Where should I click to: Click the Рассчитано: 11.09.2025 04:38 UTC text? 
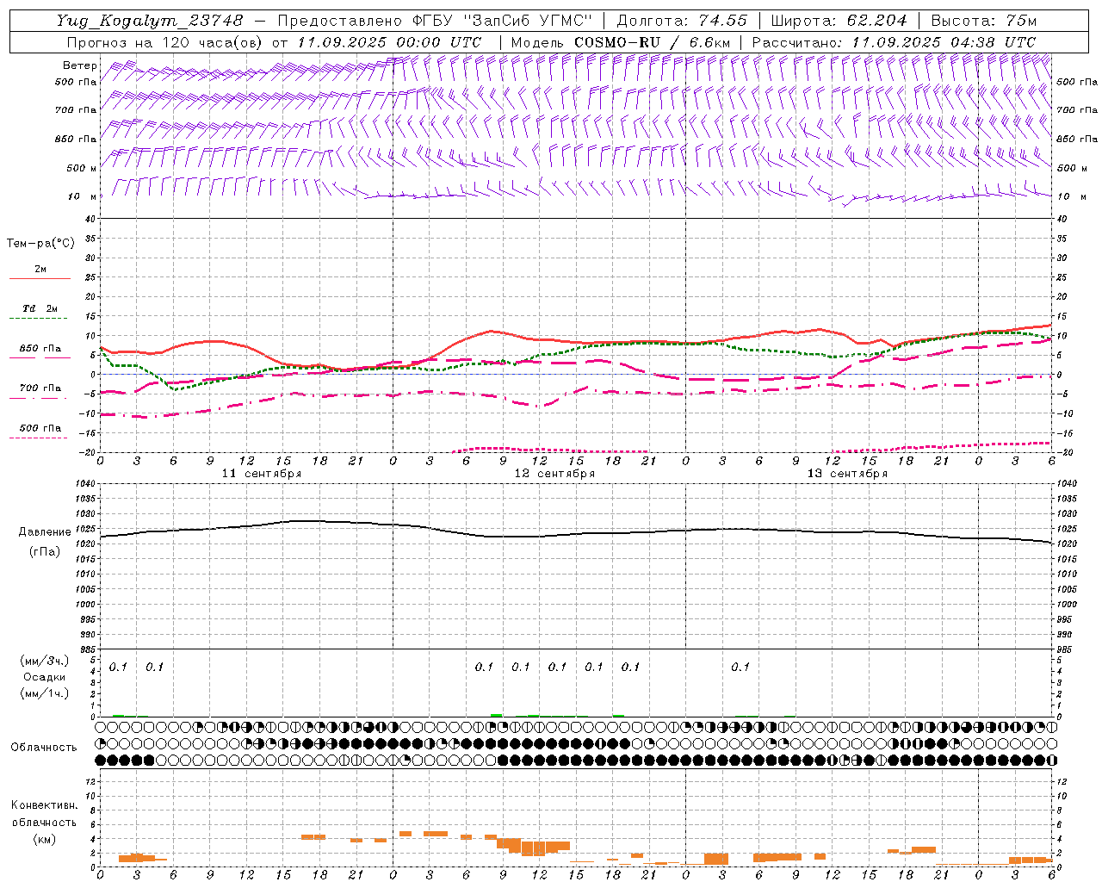[x=894, y=42]
